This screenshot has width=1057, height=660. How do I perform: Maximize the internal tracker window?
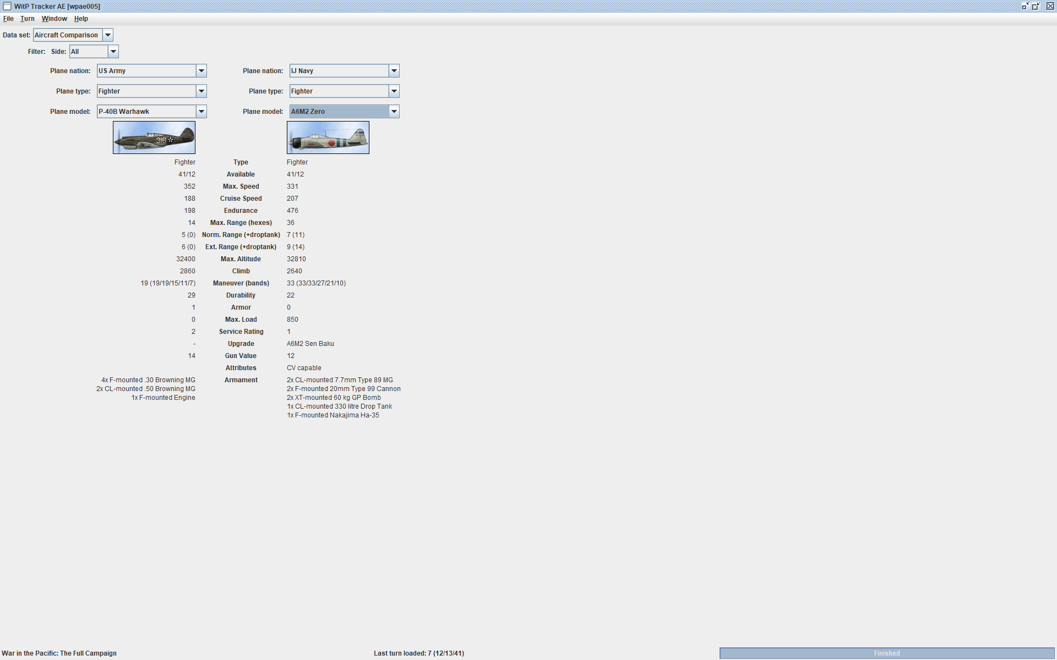point(1036,6)
